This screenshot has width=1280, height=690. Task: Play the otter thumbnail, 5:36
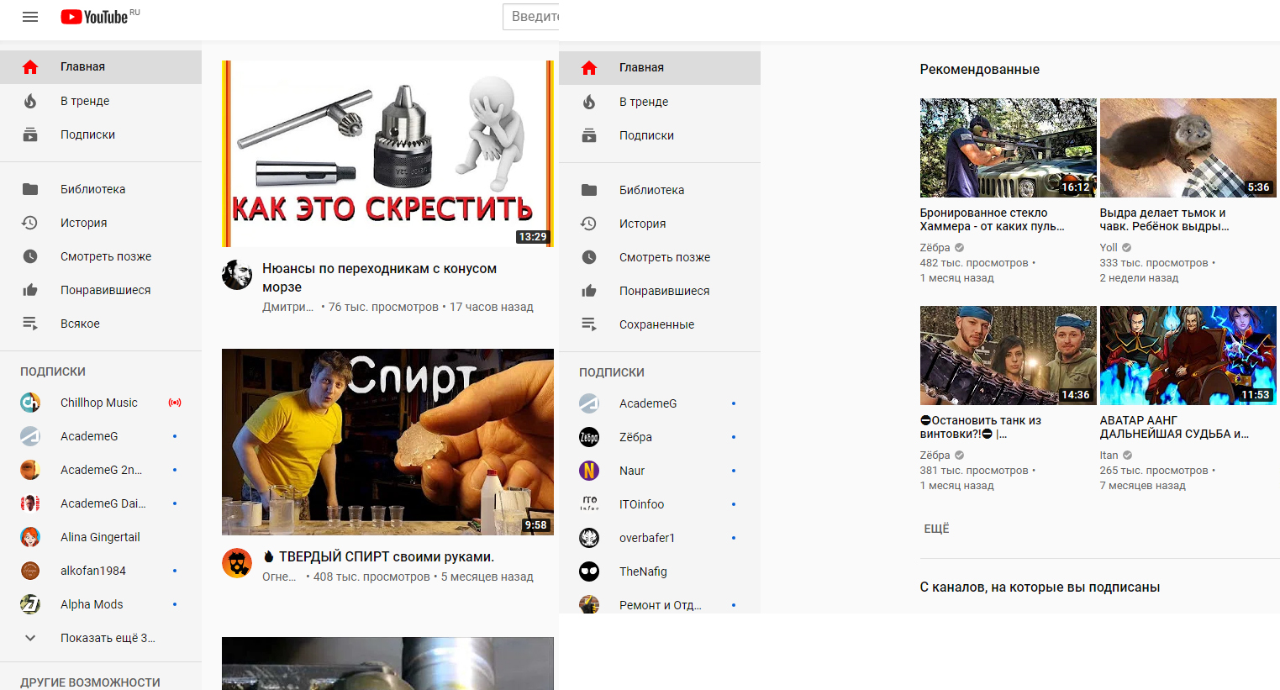pos(1188,148)
